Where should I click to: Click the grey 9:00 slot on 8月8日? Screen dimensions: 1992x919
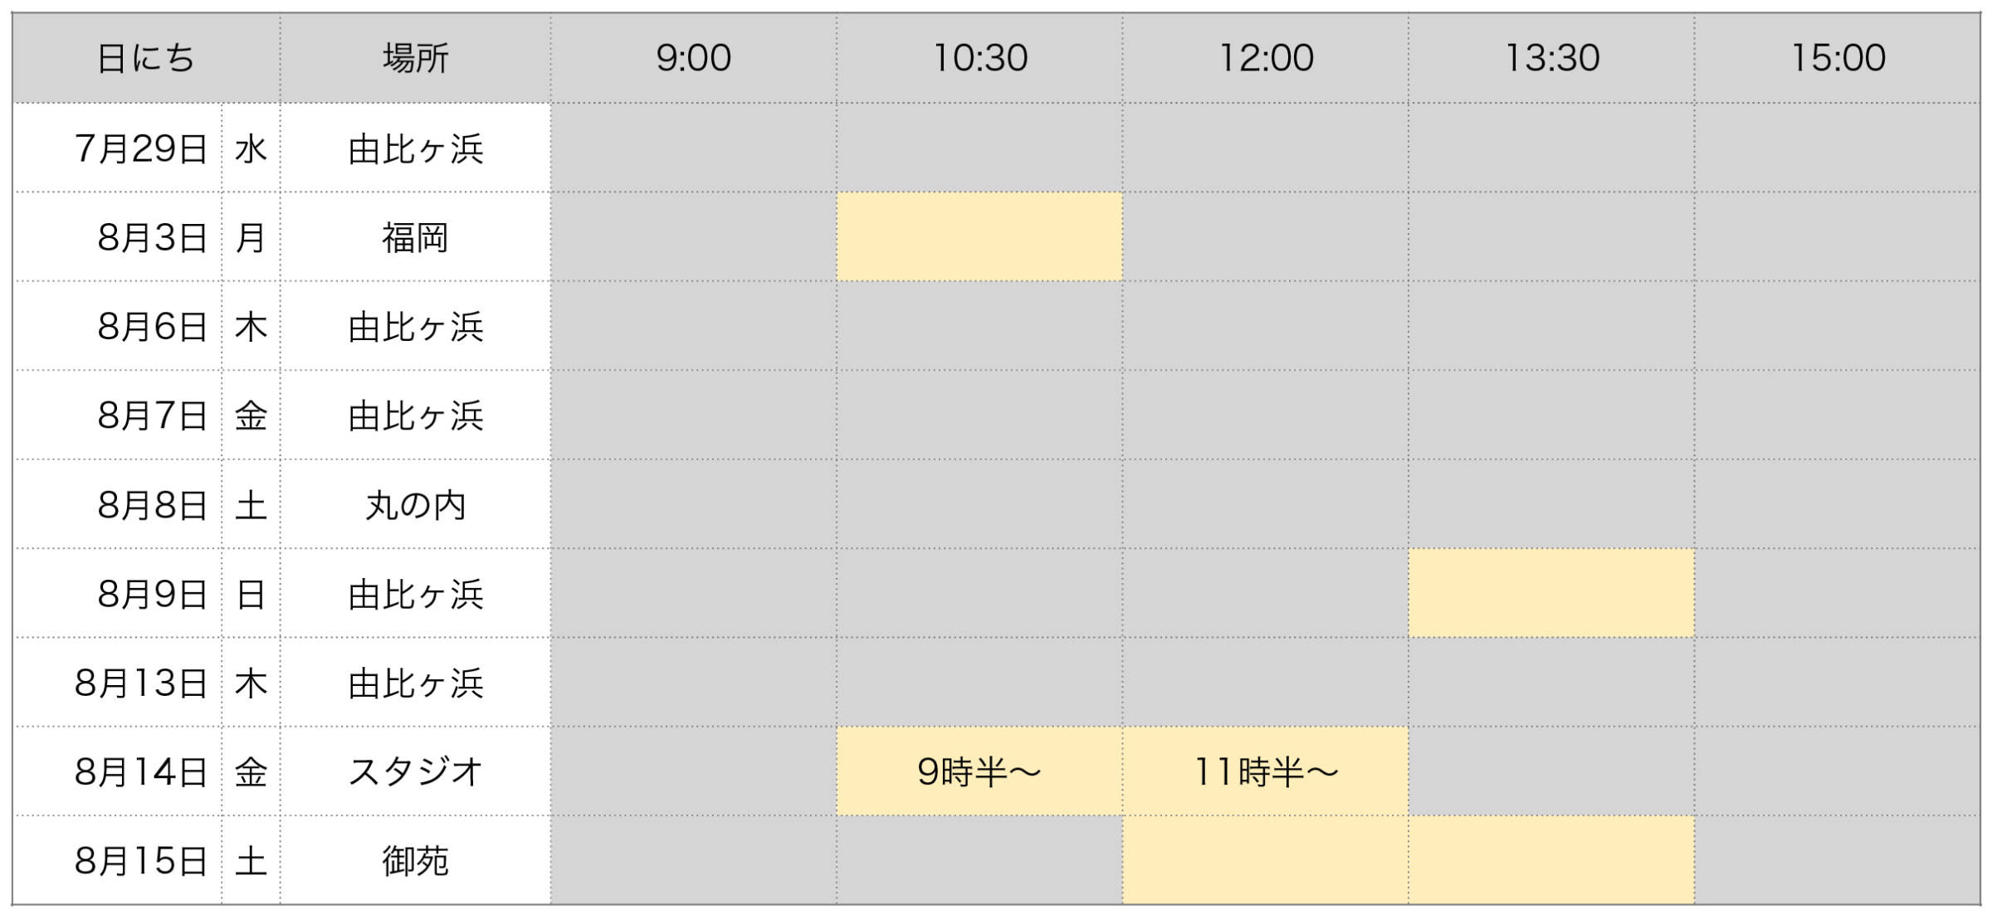pos(693,505)
